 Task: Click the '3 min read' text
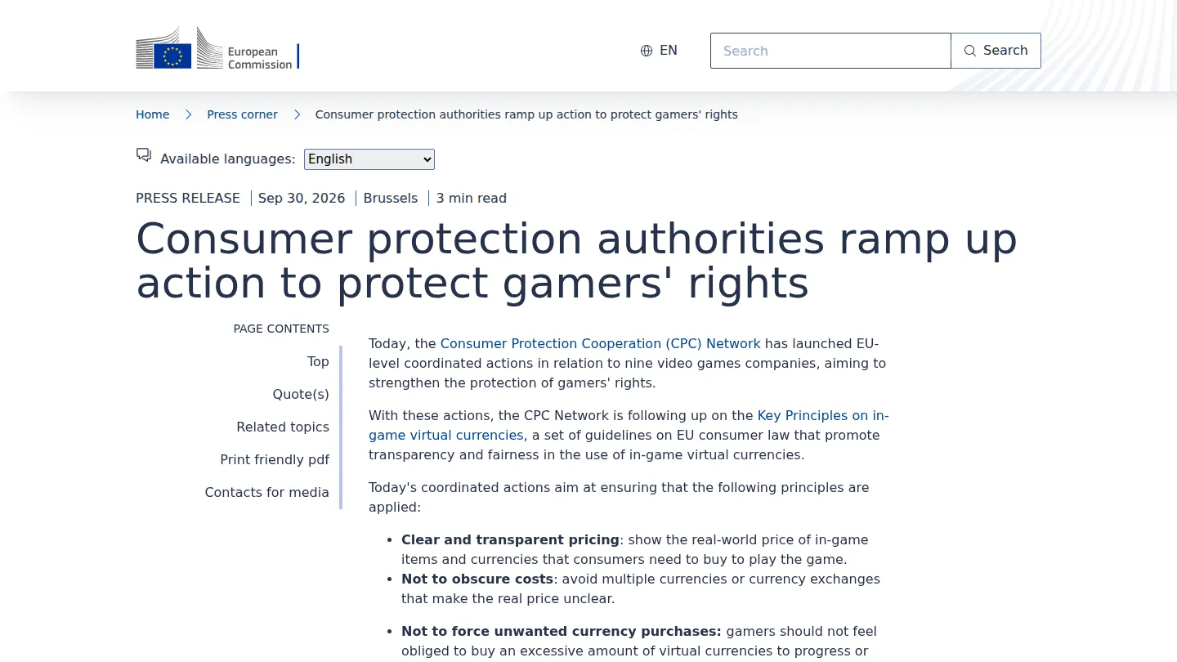pyautogui.click(x=472, y=198)
